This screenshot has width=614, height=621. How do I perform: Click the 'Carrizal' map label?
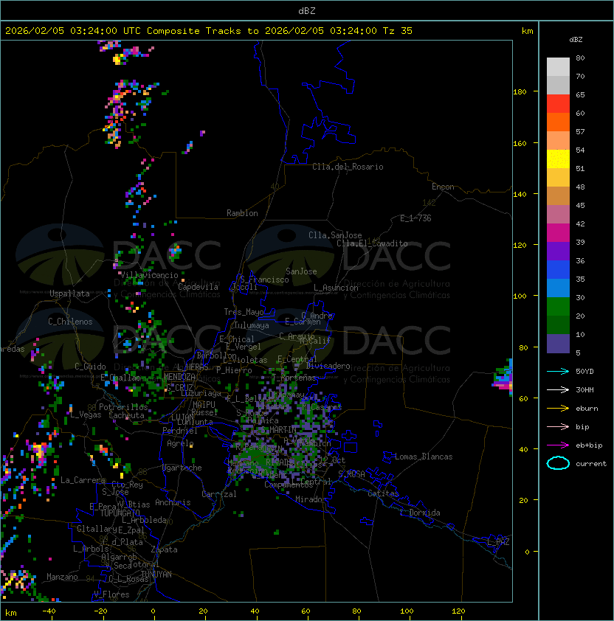click(x=218, y=494)
